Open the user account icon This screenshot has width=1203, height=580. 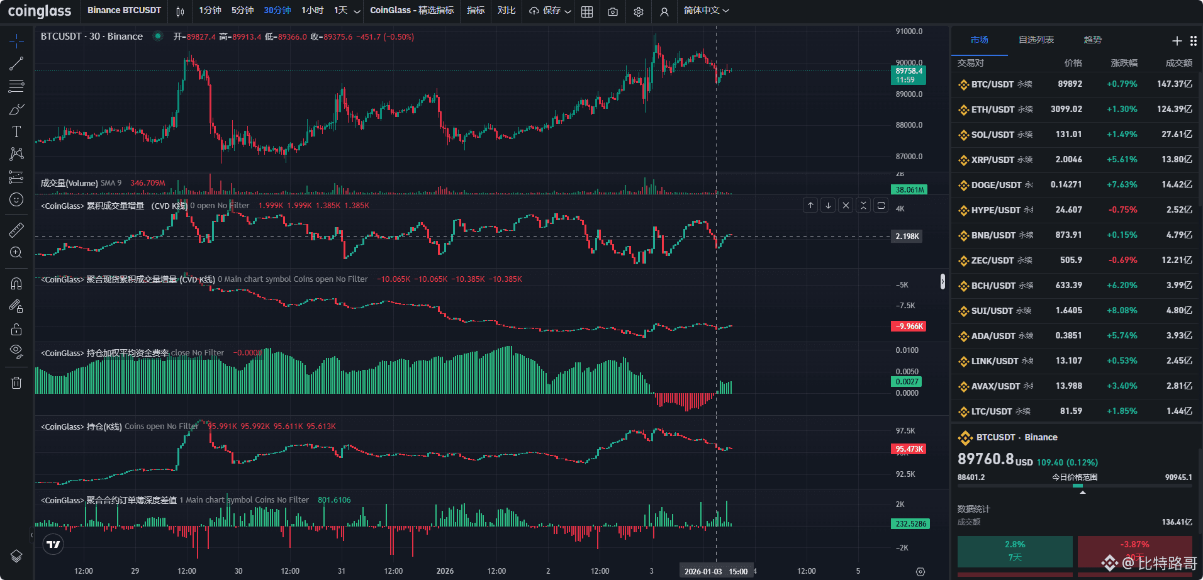pyautogui.click(x=664, y=11)
